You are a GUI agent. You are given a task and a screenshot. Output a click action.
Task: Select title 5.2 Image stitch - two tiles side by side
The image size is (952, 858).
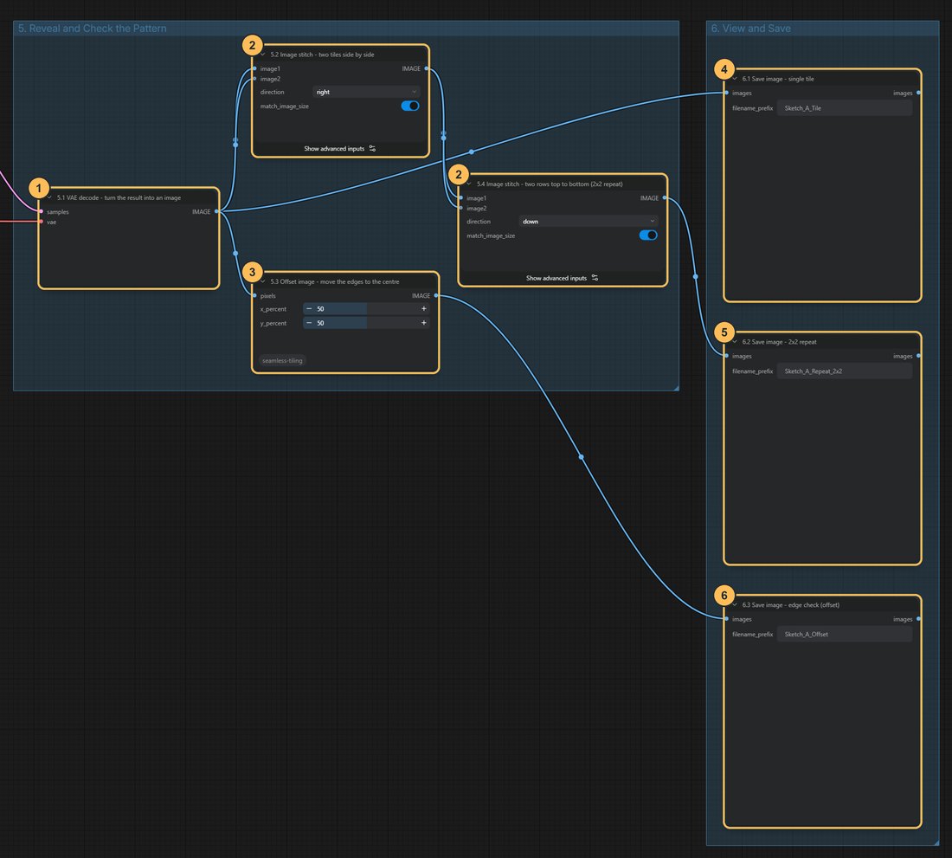click(323, 54)
